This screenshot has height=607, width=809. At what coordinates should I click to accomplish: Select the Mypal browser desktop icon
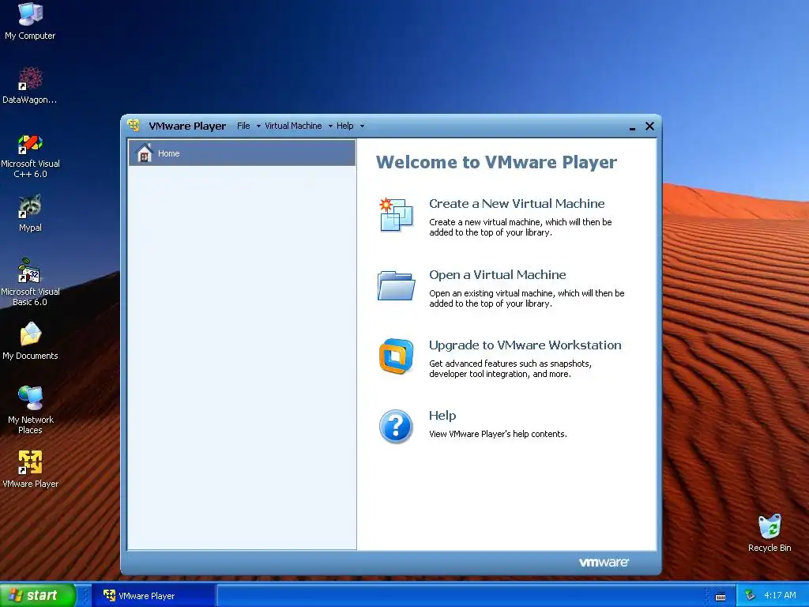[x=30, y=213]
